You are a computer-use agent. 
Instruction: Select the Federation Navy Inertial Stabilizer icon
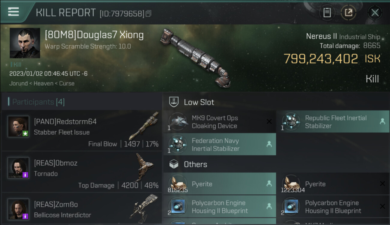click(x=178, y=144)
